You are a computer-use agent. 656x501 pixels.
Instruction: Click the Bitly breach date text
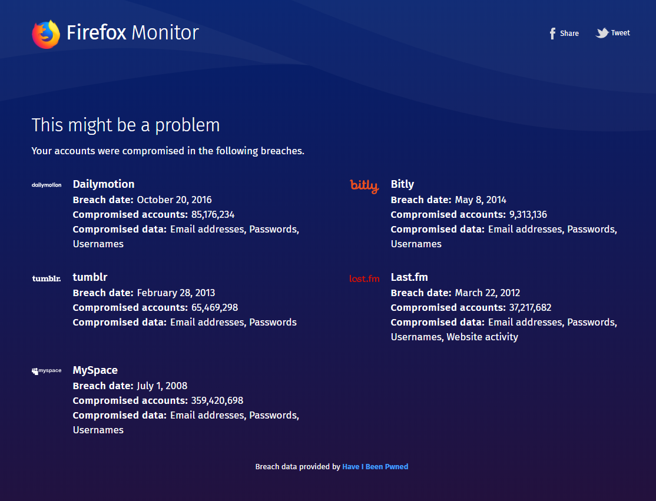click(449, 200)
